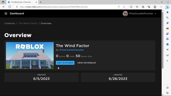Click The Wind Factor title text
171x96 pixels.
click(72, 46)
